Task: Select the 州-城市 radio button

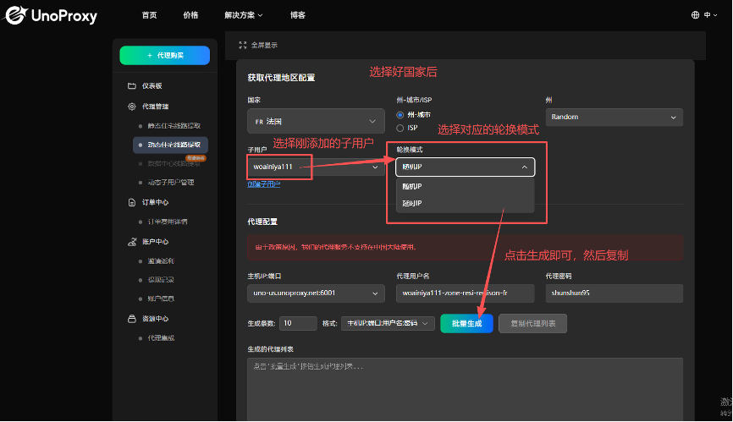Action: [x=400, y=115]
